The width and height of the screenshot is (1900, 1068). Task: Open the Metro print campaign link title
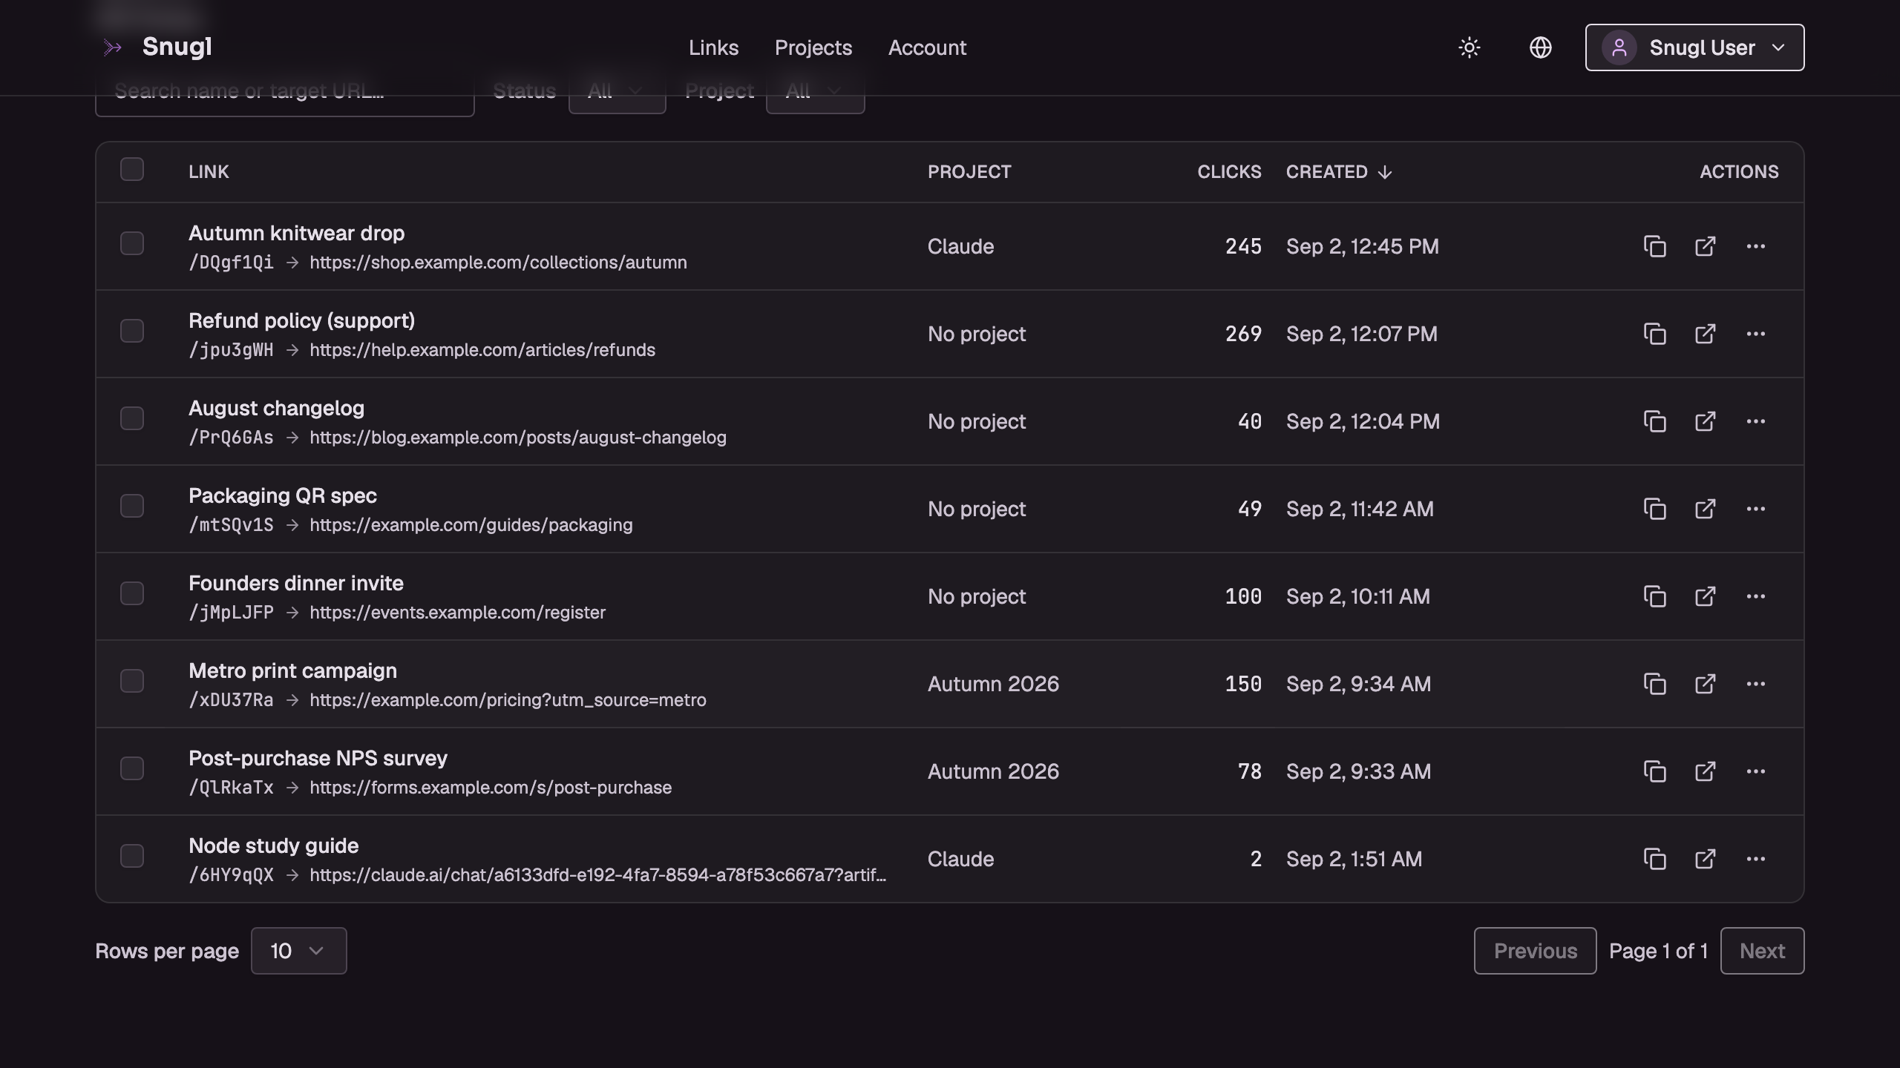[292, 670]
